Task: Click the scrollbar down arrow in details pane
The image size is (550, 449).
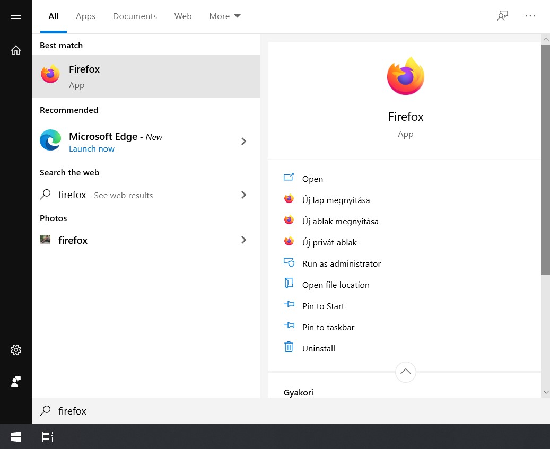Action: 546,392
